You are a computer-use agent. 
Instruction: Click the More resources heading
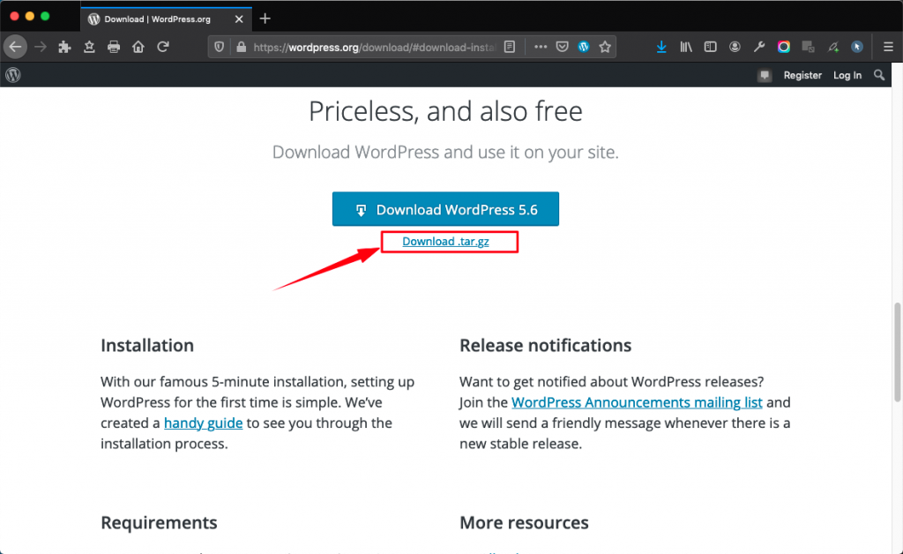[524, 523]
